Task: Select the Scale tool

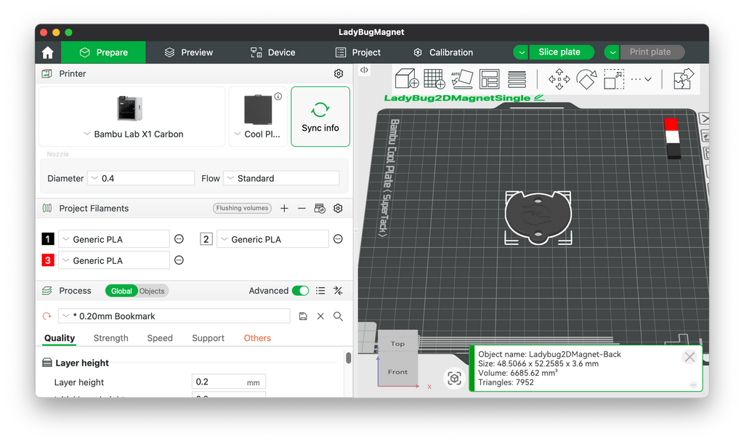Action: coord(613,78)
